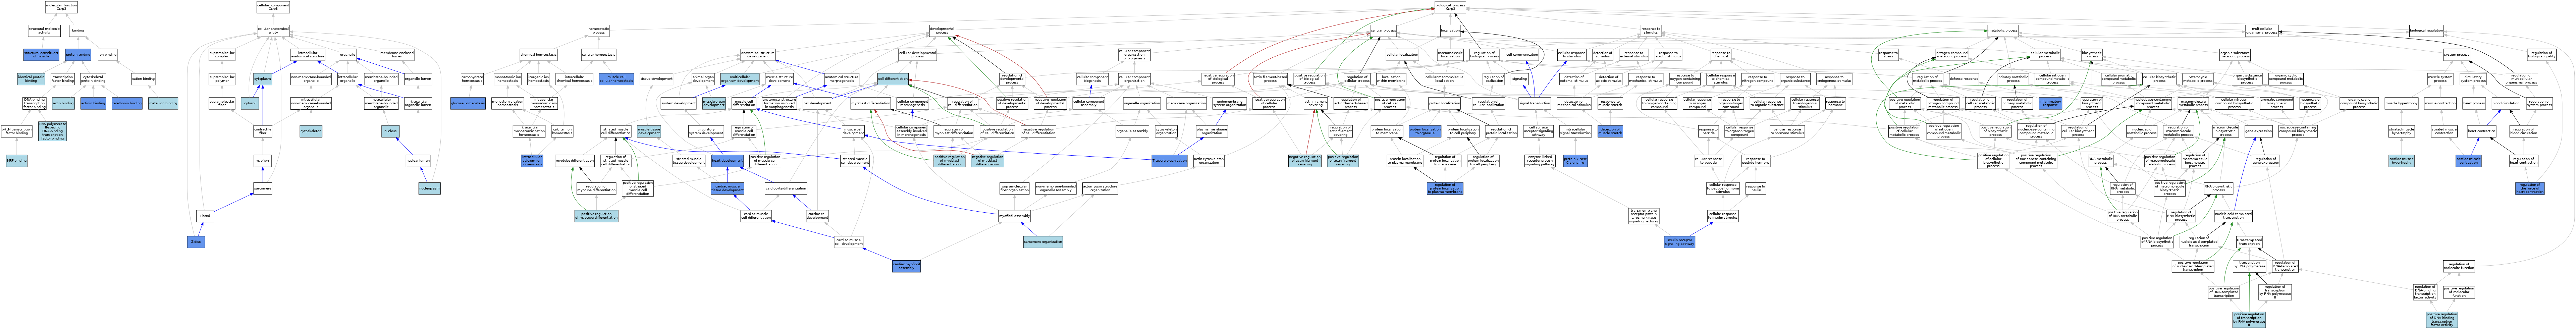Click the 'cellular process' node

tap(1383, 31)
